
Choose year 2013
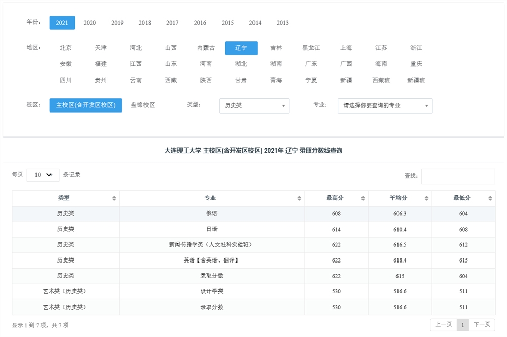283,23
